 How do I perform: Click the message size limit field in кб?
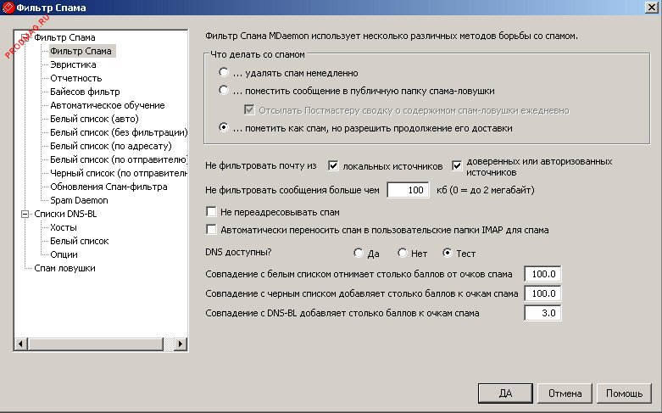pos(409,190)
